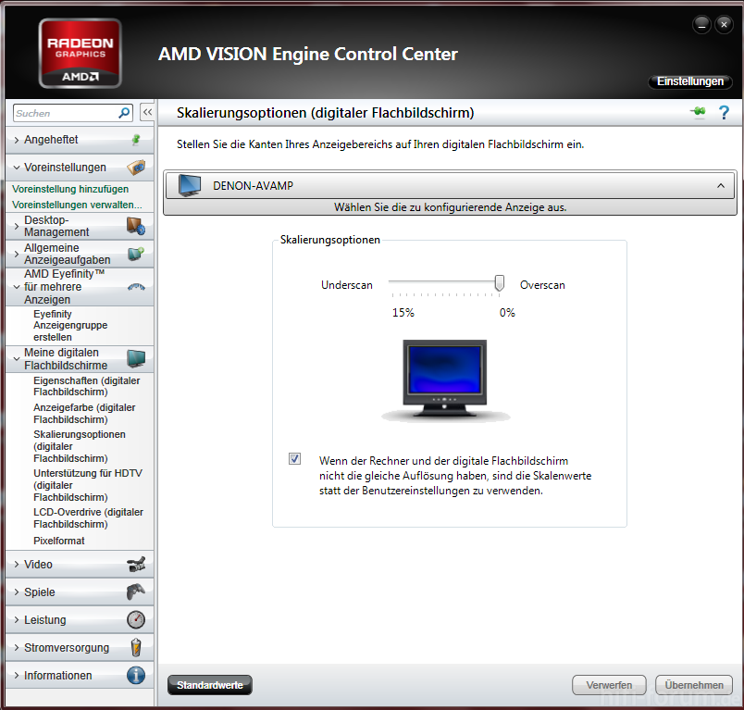Image resolution: width=744 pixels, height=710 pixels.
Task: Click the Spiele gamepad icon
Action: click(x=136, y=592)
